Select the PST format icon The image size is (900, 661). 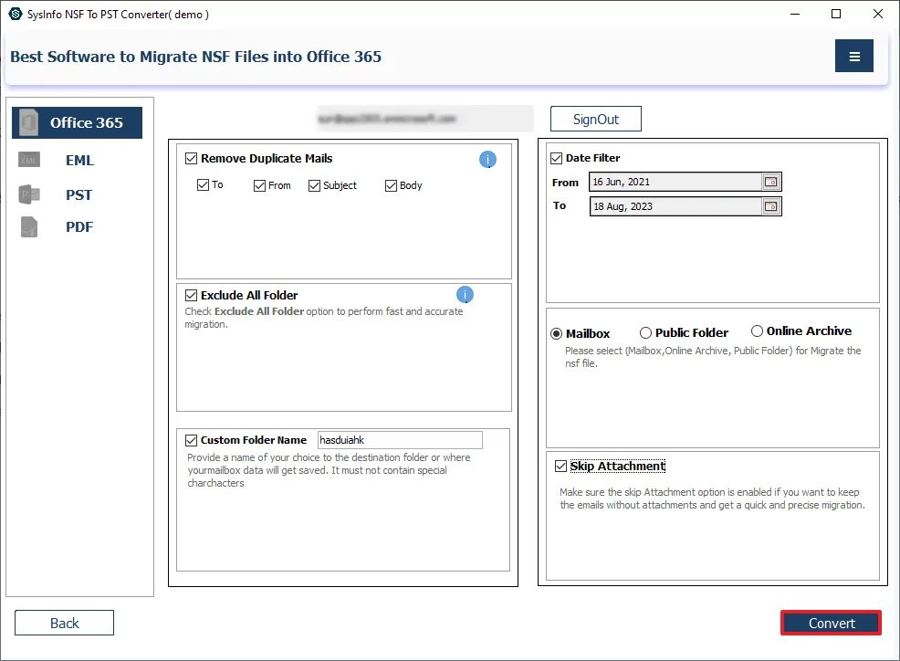tap(29, 194)
